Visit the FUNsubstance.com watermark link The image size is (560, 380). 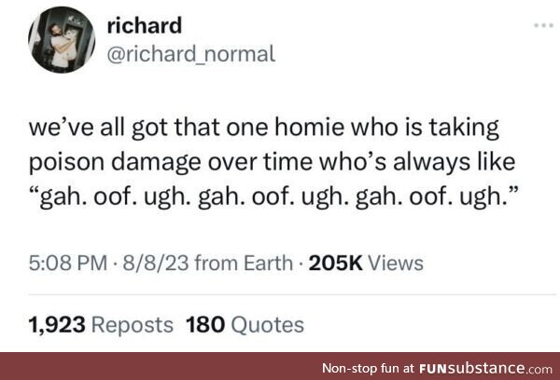(x=485, y=368)
